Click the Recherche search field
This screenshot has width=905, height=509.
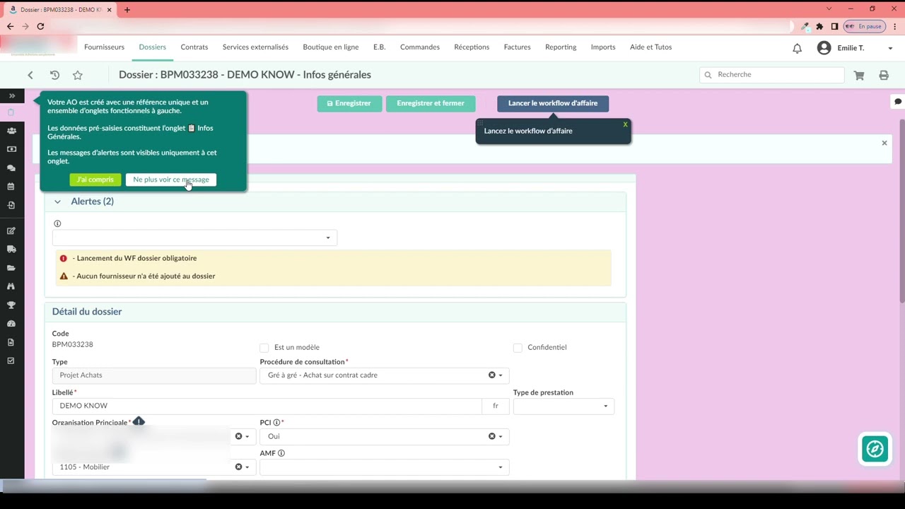click(x=772, y=75)
